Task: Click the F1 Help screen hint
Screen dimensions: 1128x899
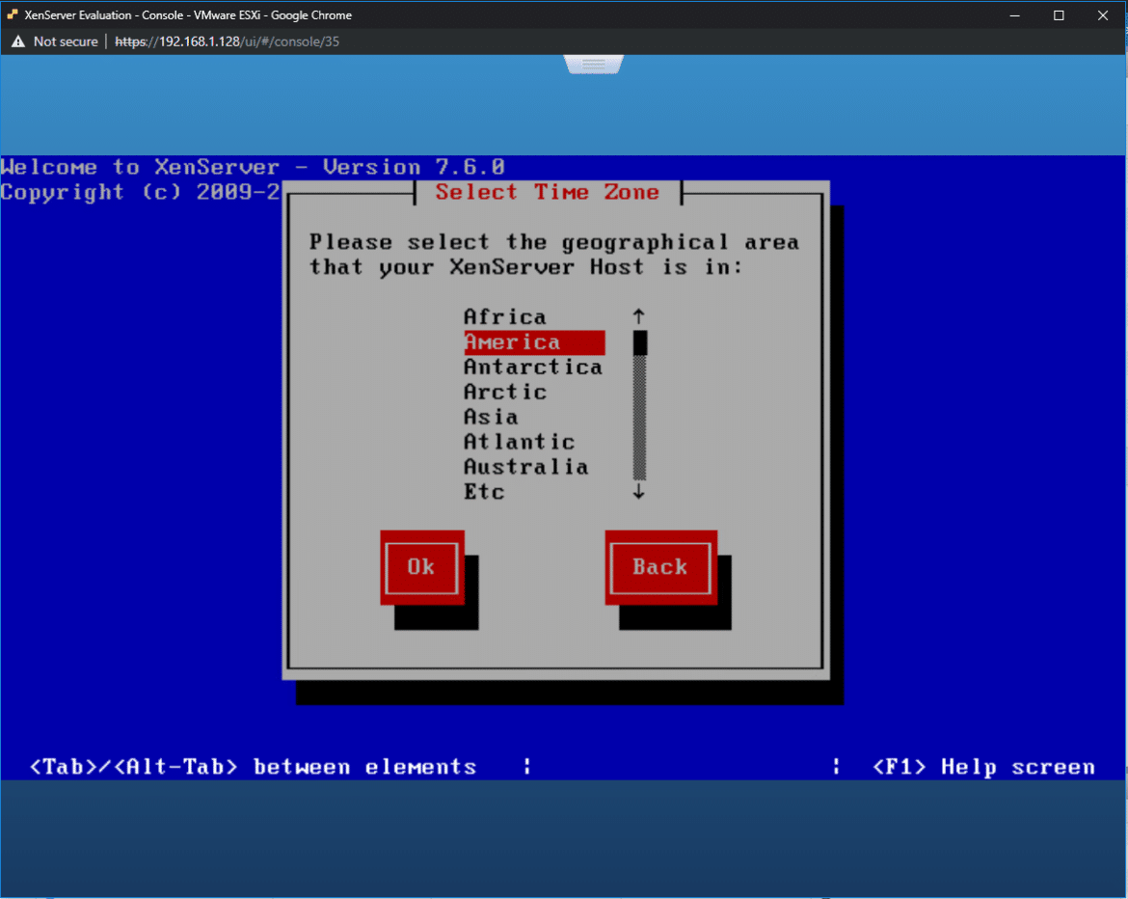Action: point(983,767)
